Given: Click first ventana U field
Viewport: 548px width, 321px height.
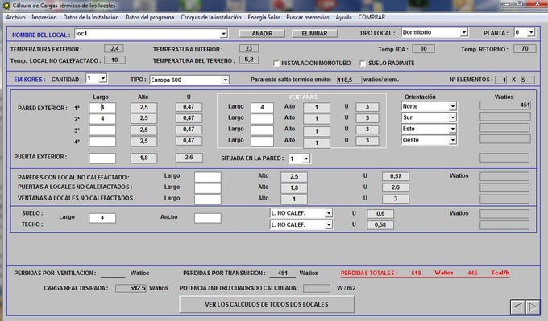Looking at the screenshot, I should coord(367,107).
